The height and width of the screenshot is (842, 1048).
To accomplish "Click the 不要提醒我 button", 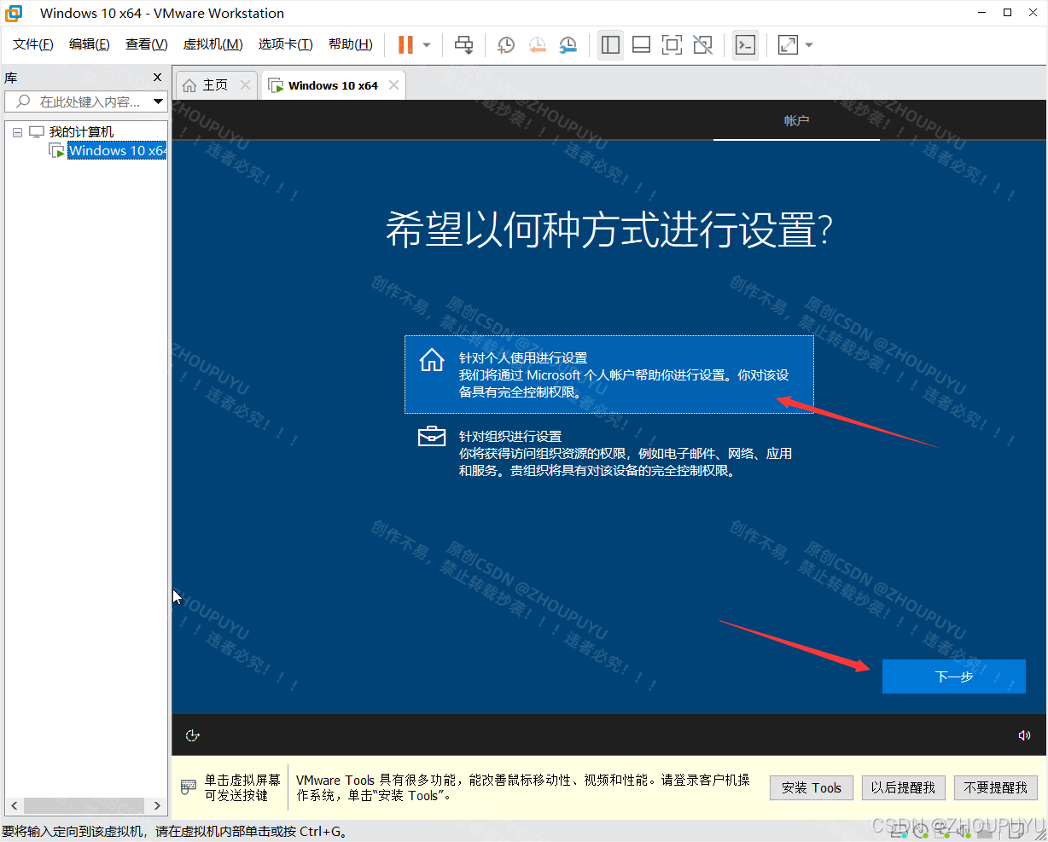I will pos(996,787).
